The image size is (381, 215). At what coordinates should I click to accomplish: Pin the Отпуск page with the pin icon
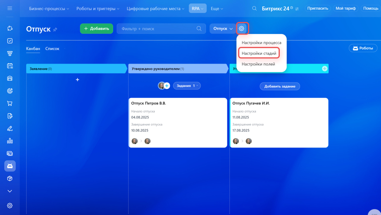click(55, 29)
